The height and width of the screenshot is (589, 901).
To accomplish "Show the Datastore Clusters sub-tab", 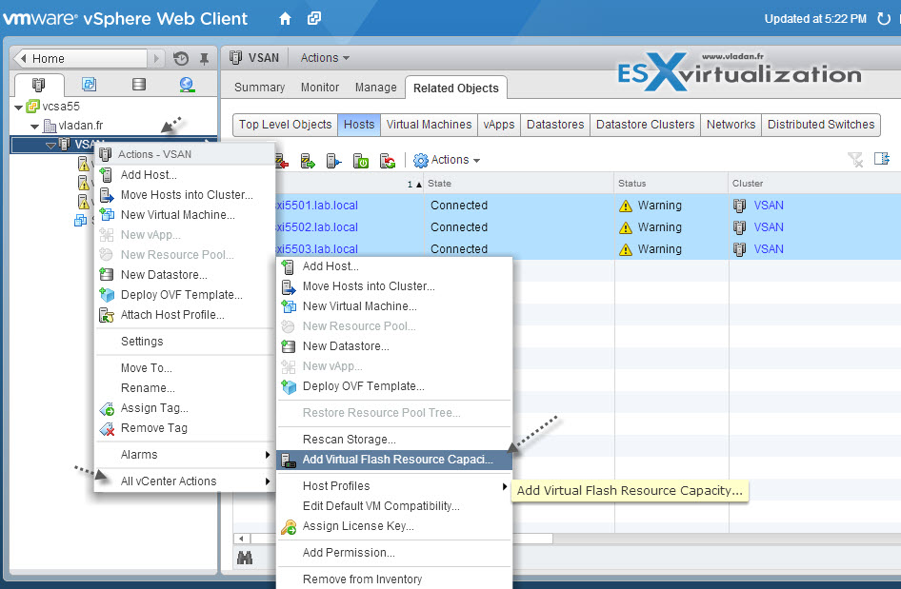I will [x=646, y=125].
